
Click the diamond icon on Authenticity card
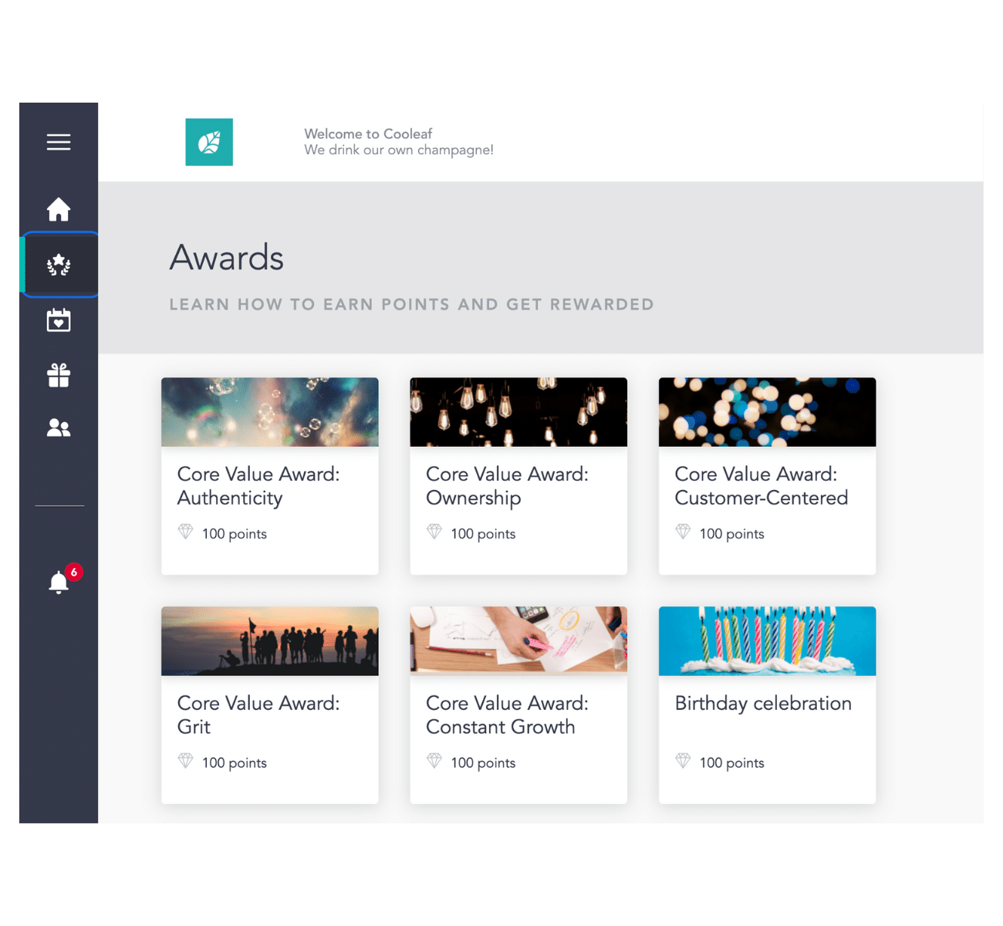185,531
